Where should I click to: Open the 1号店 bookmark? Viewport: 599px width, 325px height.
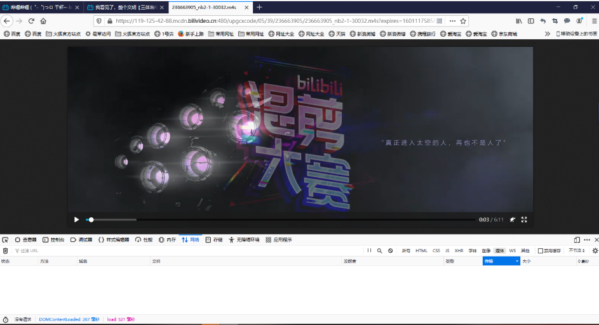(x=165, y=34)
